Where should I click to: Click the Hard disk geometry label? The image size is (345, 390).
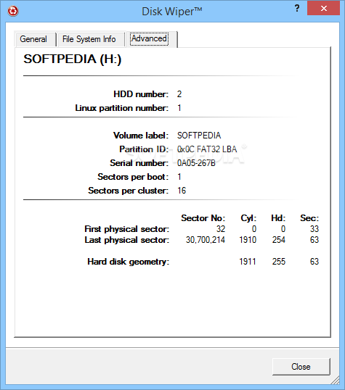point(128,262)
